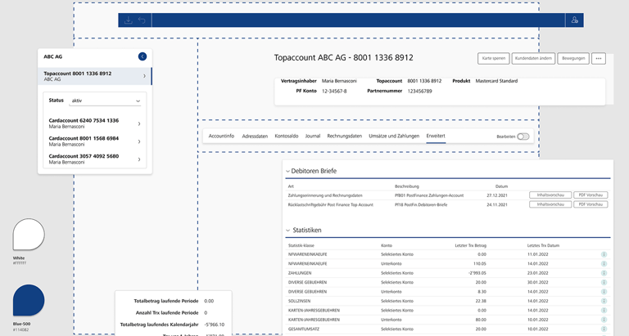The height and width of the screenshot is (336, 629).
Task: Click the download icon in the blue top bar
Action: (129, 20)
